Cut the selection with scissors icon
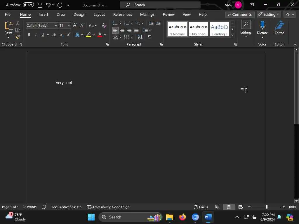The height and width of the screenshot is (224, 299). click(18, 23)
